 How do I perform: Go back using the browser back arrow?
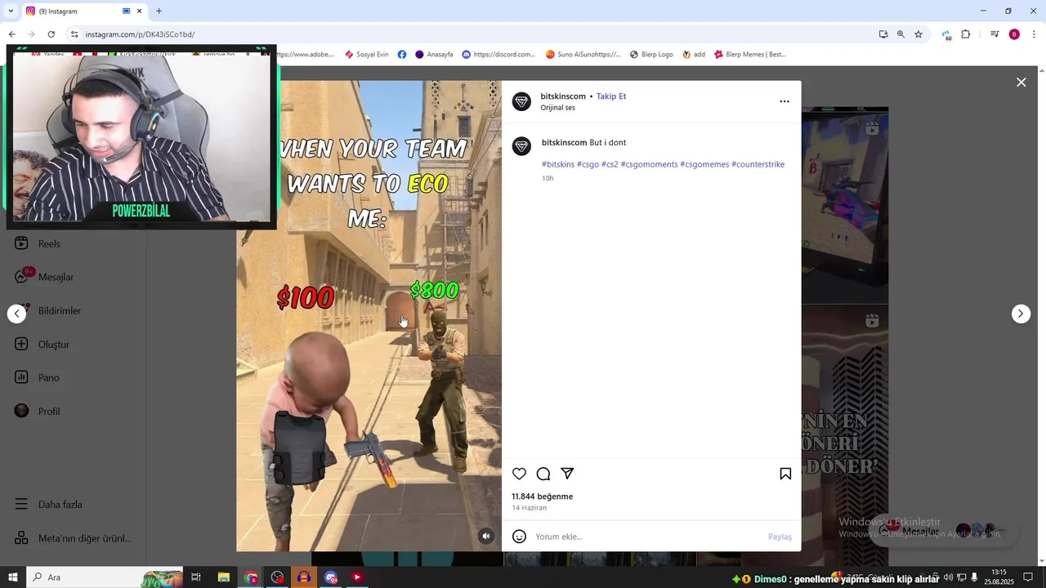(x=11, y=34)
